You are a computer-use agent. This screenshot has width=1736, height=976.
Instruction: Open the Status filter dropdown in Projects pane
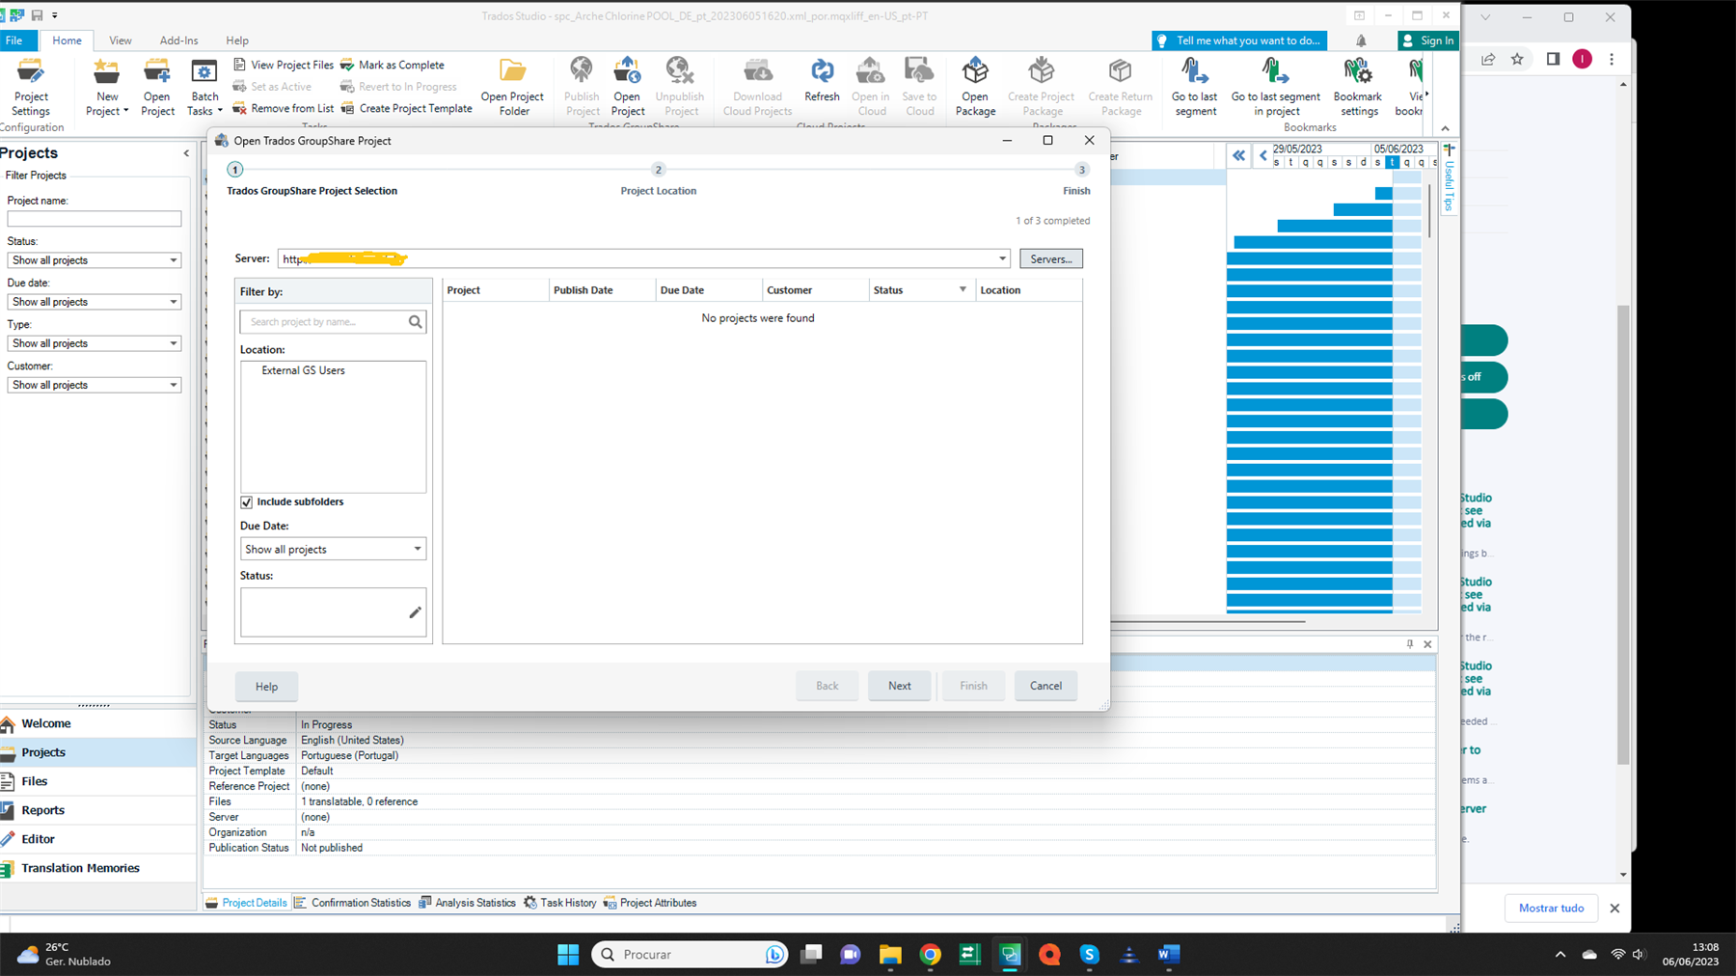[95, 260]
